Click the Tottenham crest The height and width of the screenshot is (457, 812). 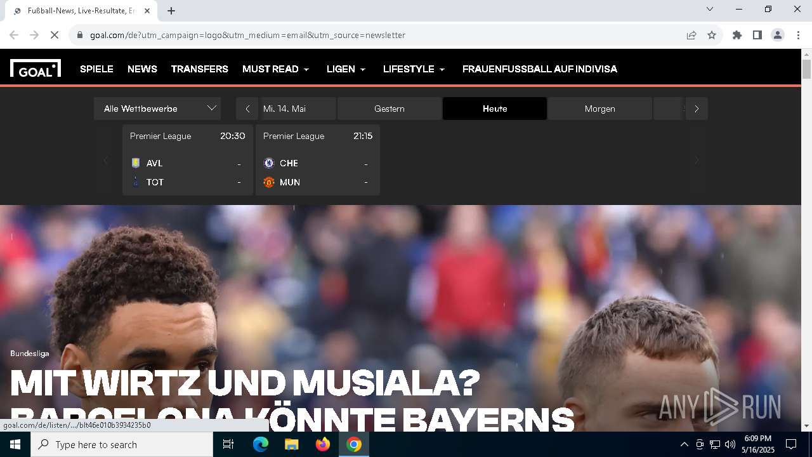(x=135, y=182)
